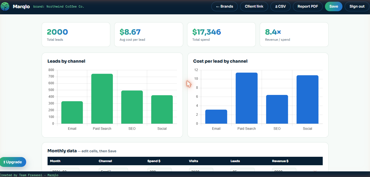Click 'SEO' label under cost chart

277,129
